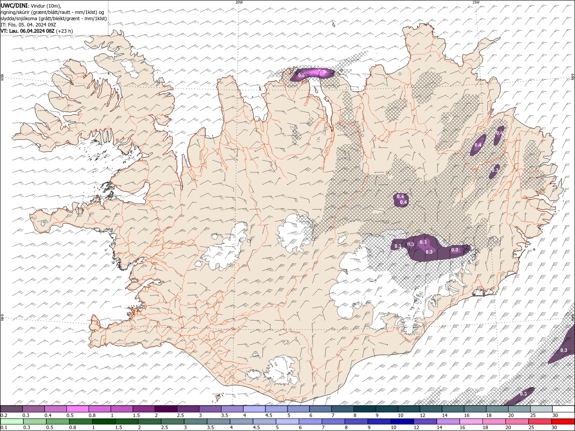Screen dimensions: 575x431
Task: Click the 3 swatch in the rain legend row
Action: [195, 422]
